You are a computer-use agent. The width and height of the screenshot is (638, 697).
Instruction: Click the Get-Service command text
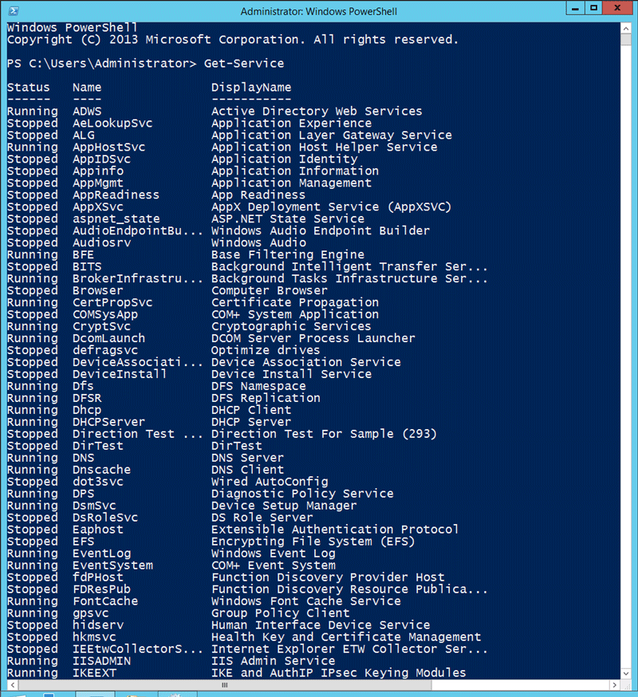click(x=244, y=63)
